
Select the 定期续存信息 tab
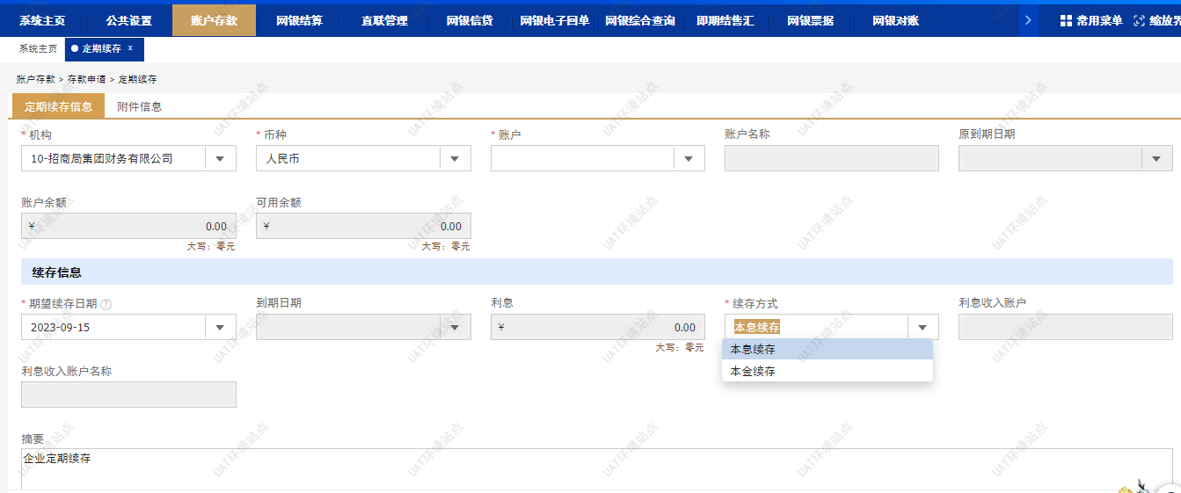[x=58, y=106]
